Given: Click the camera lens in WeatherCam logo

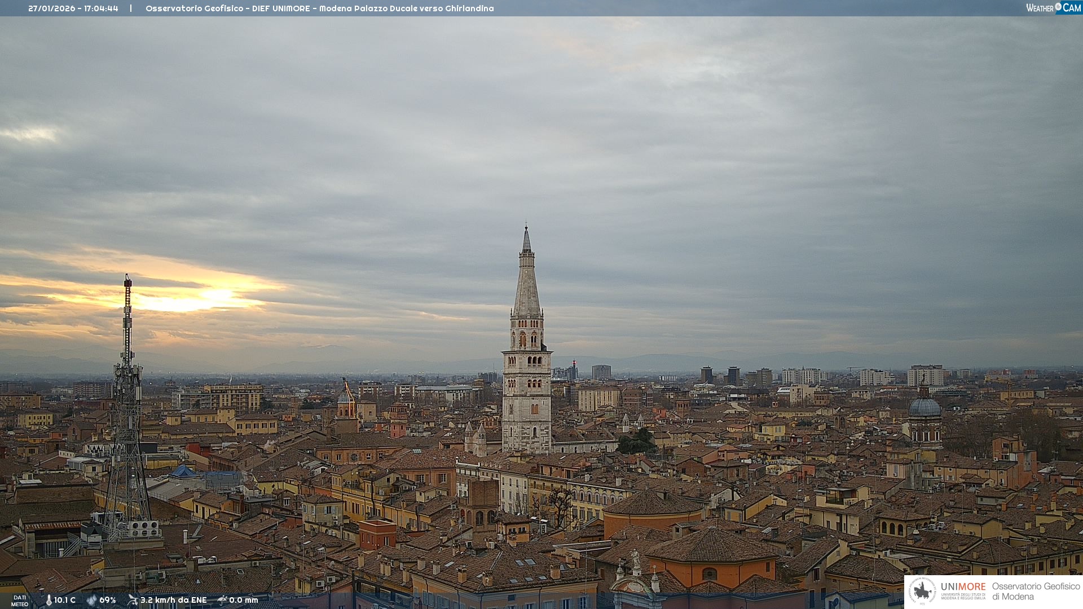Looking at the screenshot, I should click(x=1058, y=7).
